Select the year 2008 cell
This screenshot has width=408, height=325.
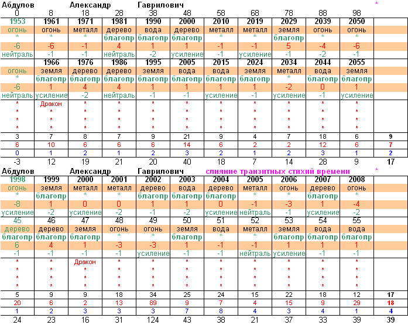coord(356,180)
